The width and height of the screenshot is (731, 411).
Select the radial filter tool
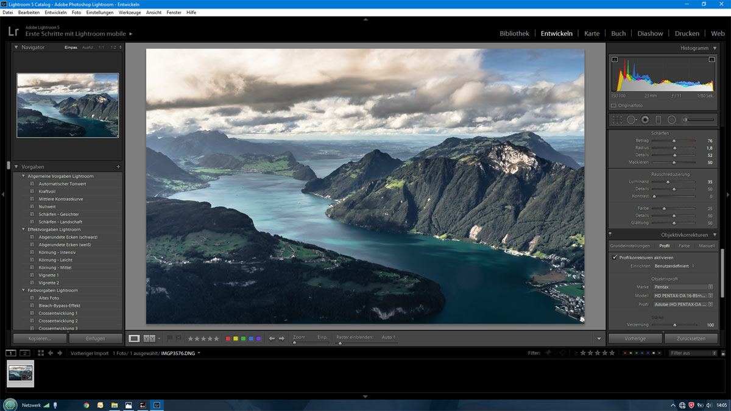click(671, 120)
